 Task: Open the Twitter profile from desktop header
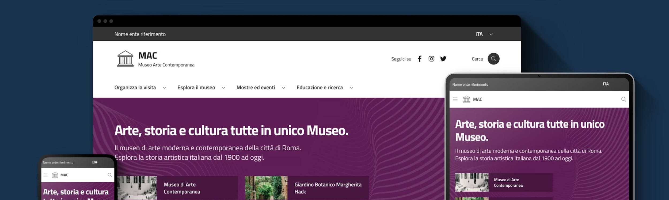point(443,59)
